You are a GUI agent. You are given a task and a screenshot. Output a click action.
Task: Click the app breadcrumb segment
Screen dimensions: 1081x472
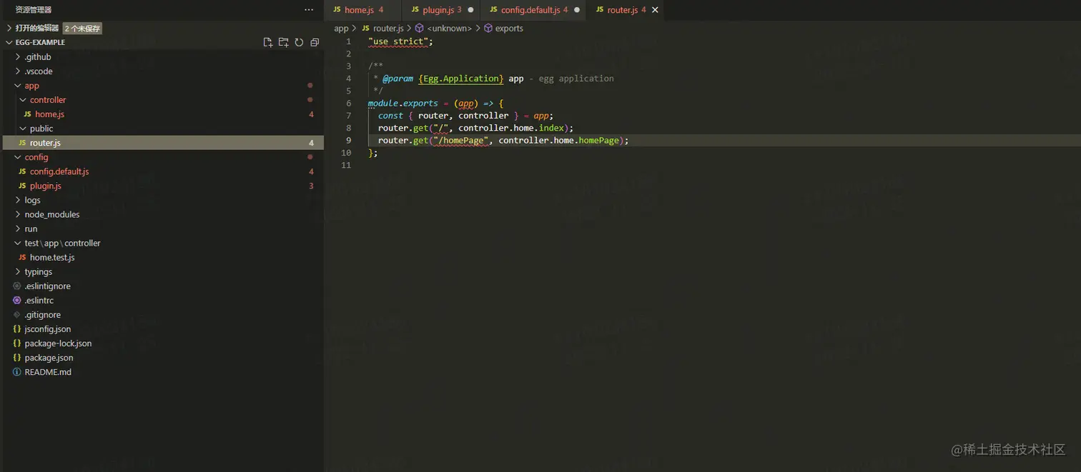(341, 29)
